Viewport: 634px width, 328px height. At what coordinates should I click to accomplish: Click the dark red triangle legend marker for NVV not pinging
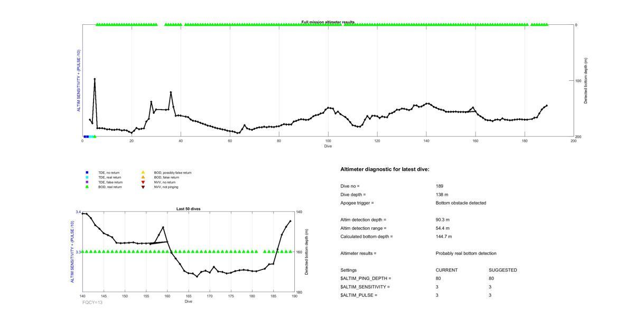point(143,187)
